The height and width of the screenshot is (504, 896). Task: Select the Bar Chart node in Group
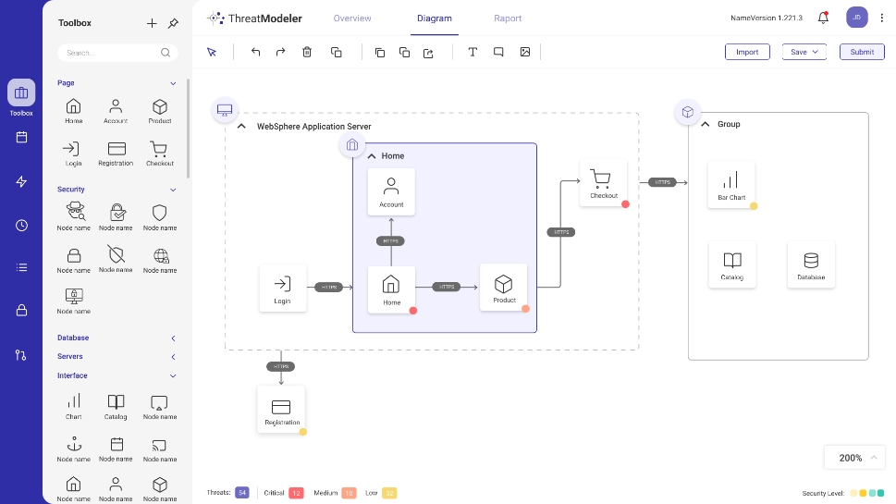(x=731, y=185)
